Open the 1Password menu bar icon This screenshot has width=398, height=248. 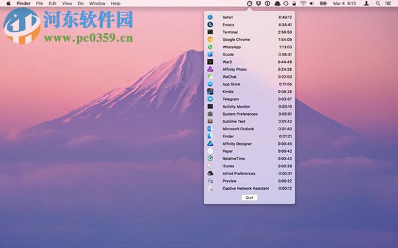pos(267,3)
